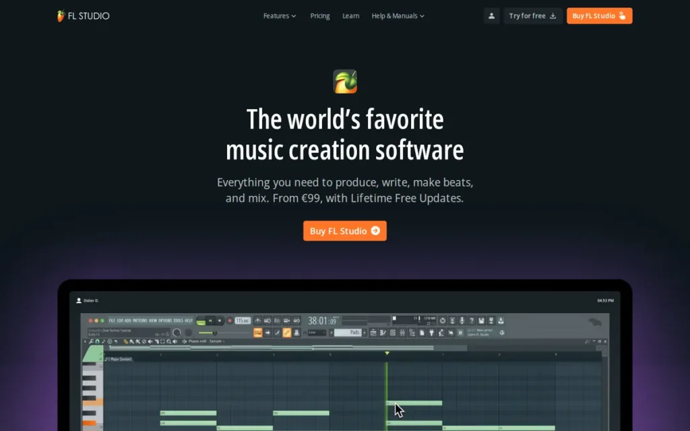Open piano roll options arrow menu

pyautogui.click(x=86, y=341)
